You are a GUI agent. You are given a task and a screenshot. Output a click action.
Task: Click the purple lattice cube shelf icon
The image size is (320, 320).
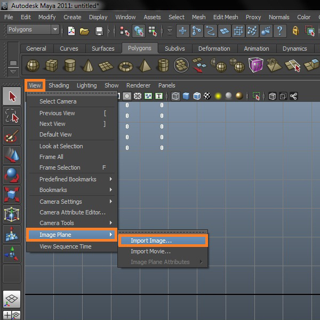click(255, 65)
